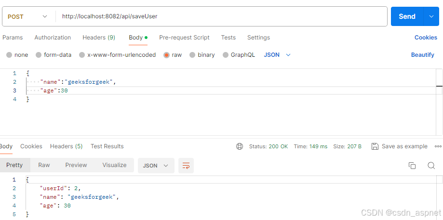
Task: Click the "userId": 2 response line
Action: tap(60, 188)
